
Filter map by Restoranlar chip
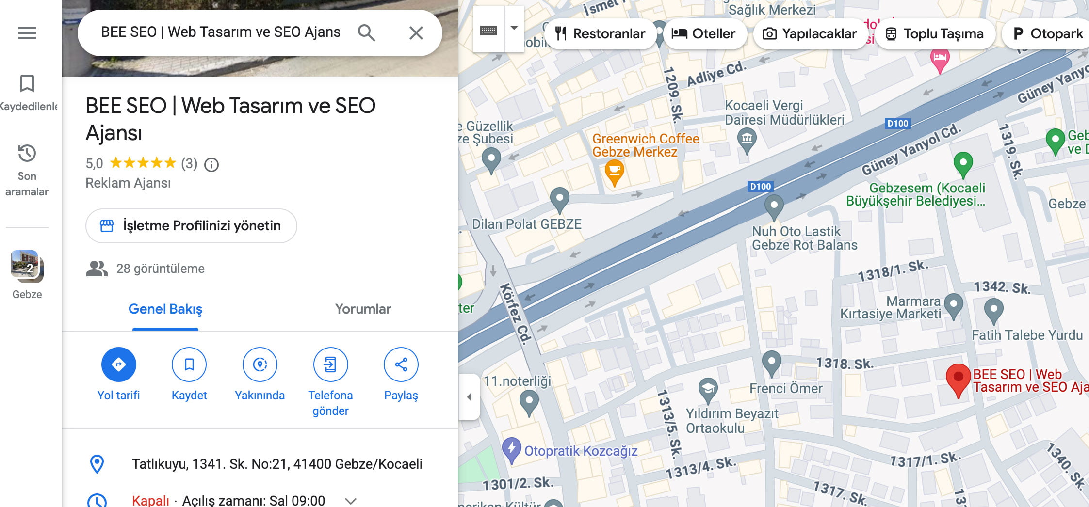click(x=600, y=34)
